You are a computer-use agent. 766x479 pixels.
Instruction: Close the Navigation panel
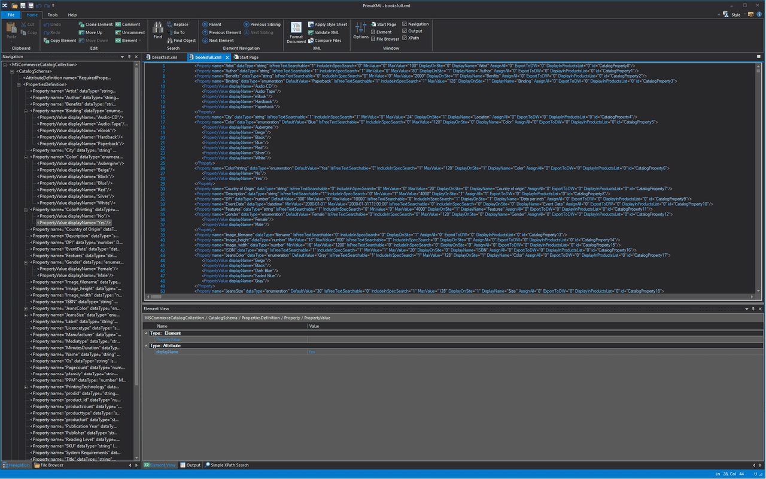coord(137,56)
